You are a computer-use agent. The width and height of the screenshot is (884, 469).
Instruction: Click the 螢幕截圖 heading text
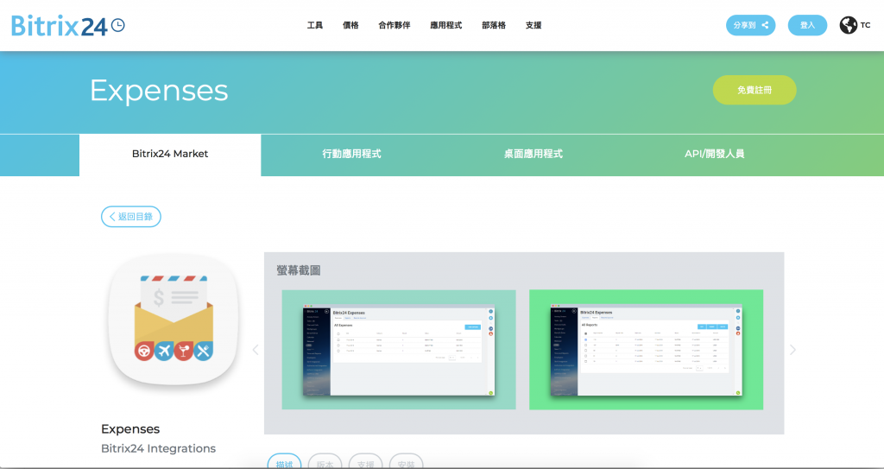coord(299,270)
